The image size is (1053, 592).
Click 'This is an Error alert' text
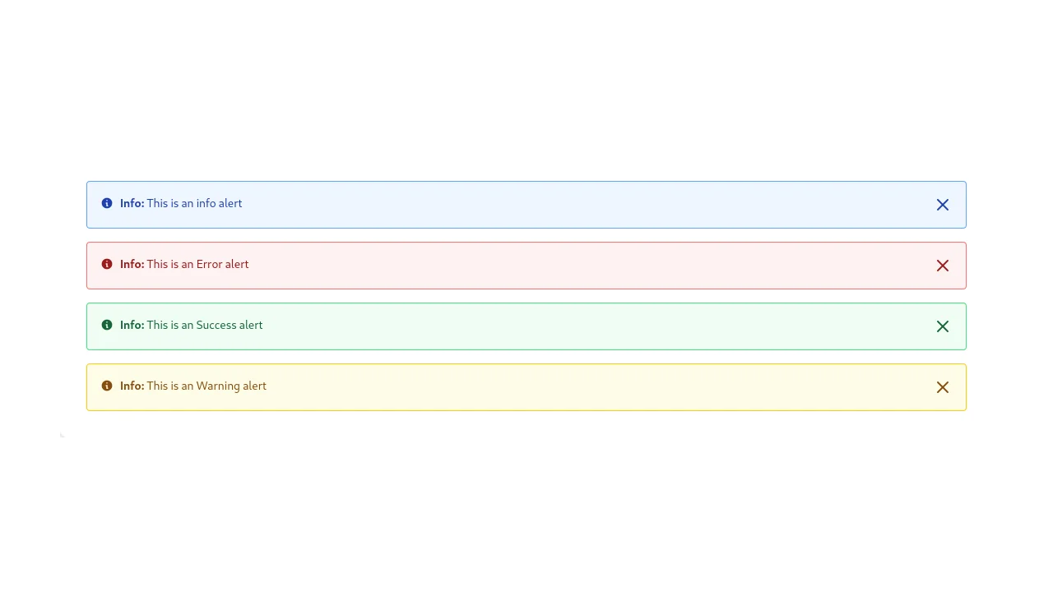[x=197, y=264]
